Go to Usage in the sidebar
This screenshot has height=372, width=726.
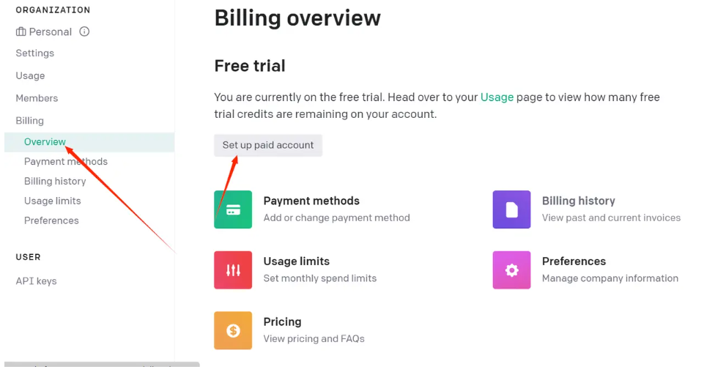tap(30, 75)
